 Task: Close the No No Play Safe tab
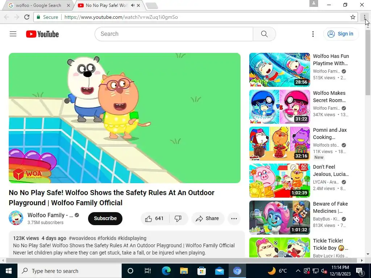(138, 5)
